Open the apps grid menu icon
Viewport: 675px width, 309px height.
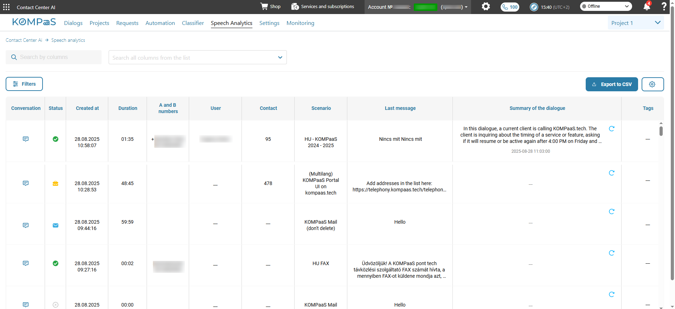pos(6,7)
